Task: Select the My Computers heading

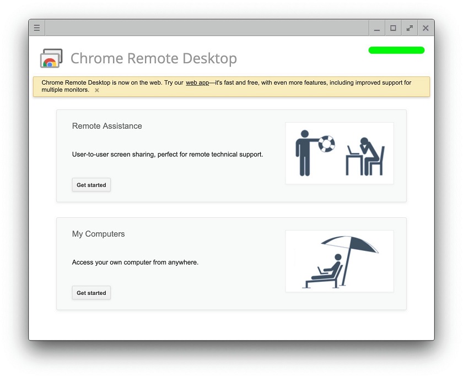Action: point(98,234)
